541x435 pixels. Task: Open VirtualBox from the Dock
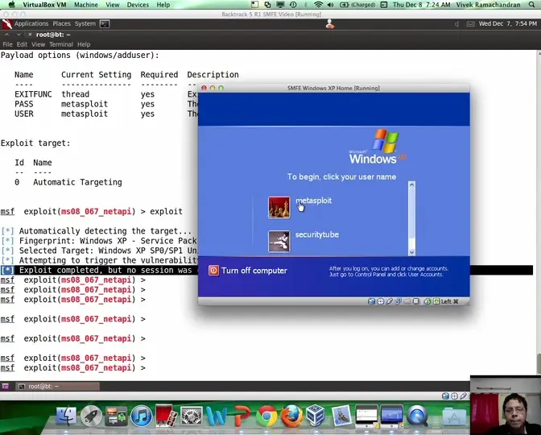316,416
